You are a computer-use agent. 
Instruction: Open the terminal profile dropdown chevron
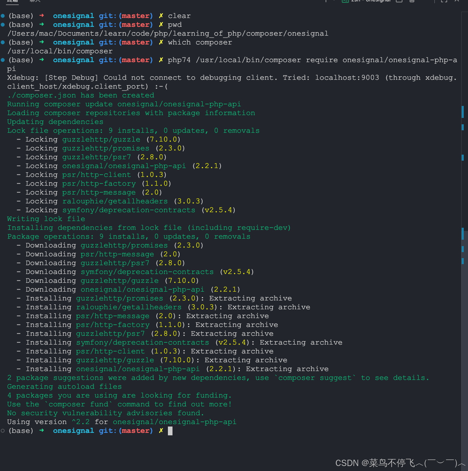click(x=334, y=1)
